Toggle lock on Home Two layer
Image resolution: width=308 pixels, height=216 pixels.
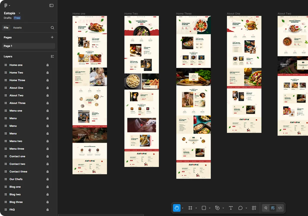[47, 73]
